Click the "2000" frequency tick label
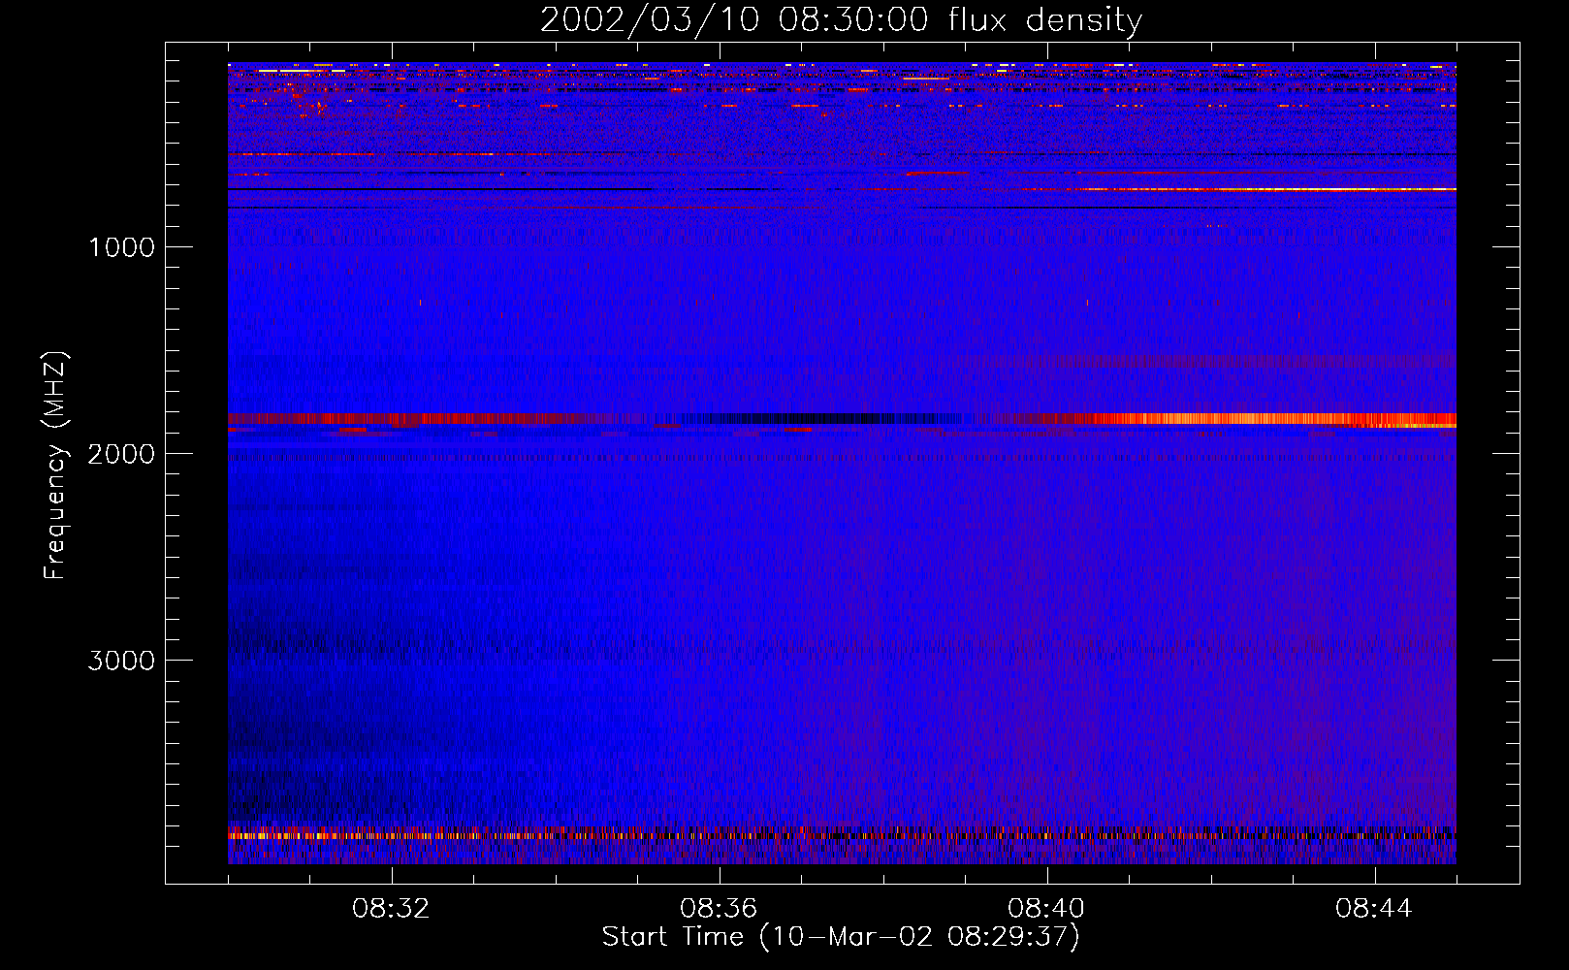The height and width of the screenshot is (970, 1569). (x=121, y=454)
